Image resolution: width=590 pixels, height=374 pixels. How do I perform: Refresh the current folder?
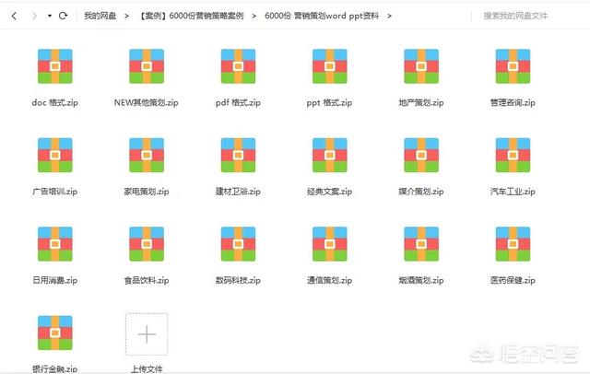coord(63,17)
